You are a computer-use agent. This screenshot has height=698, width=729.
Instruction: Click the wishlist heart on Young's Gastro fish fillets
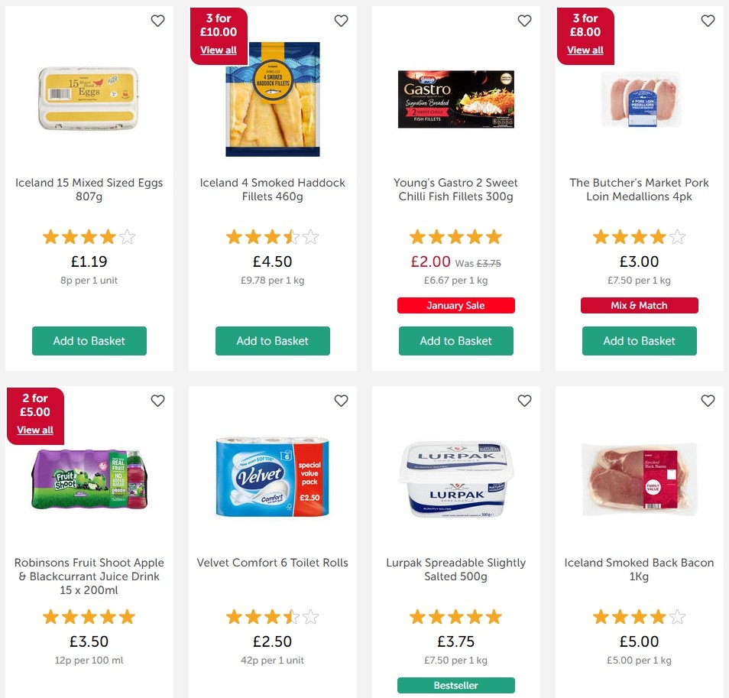(524, 21)
